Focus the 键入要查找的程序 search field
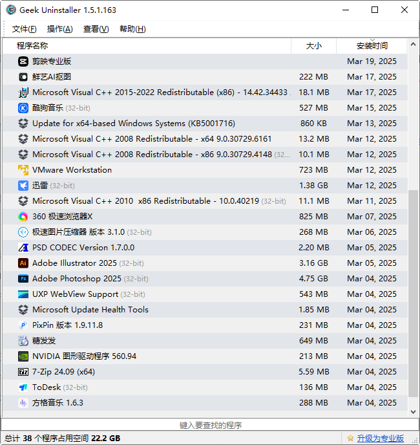The width and height of the screenshot is (420, 445). tap(210, 425)
